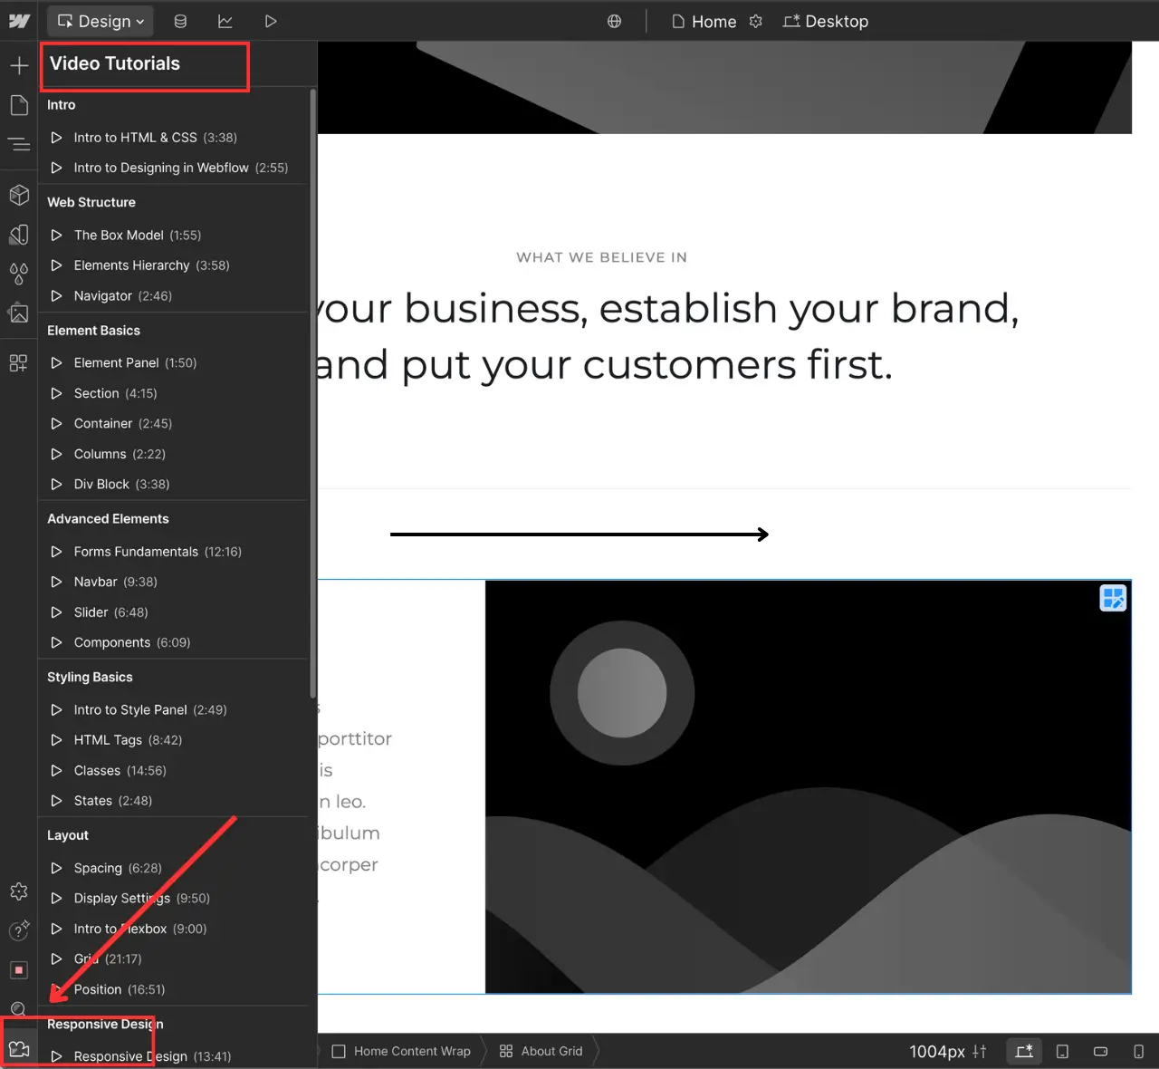Open the Assets image icon

(x=19, y=313)
